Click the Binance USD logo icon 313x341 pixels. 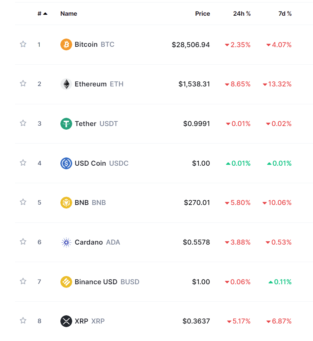point(66,282)
